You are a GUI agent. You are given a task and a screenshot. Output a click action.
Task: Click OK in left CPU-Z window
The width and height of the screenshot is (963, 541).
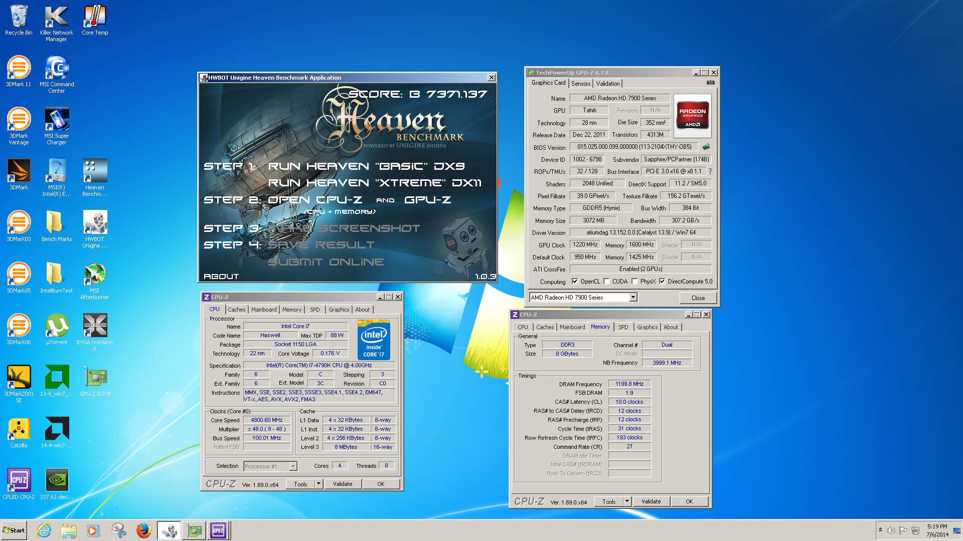[x=381, y=484]
